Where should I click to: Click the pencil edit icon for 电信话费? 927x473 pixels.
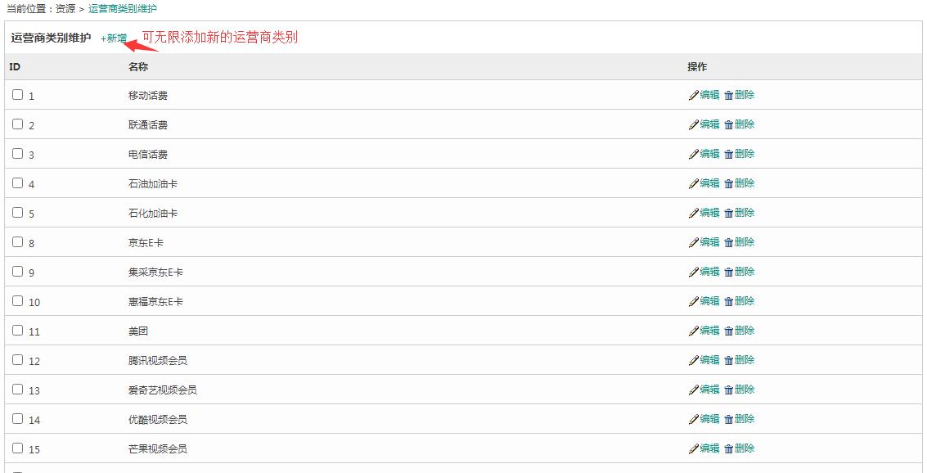click(x=694, y=155)
